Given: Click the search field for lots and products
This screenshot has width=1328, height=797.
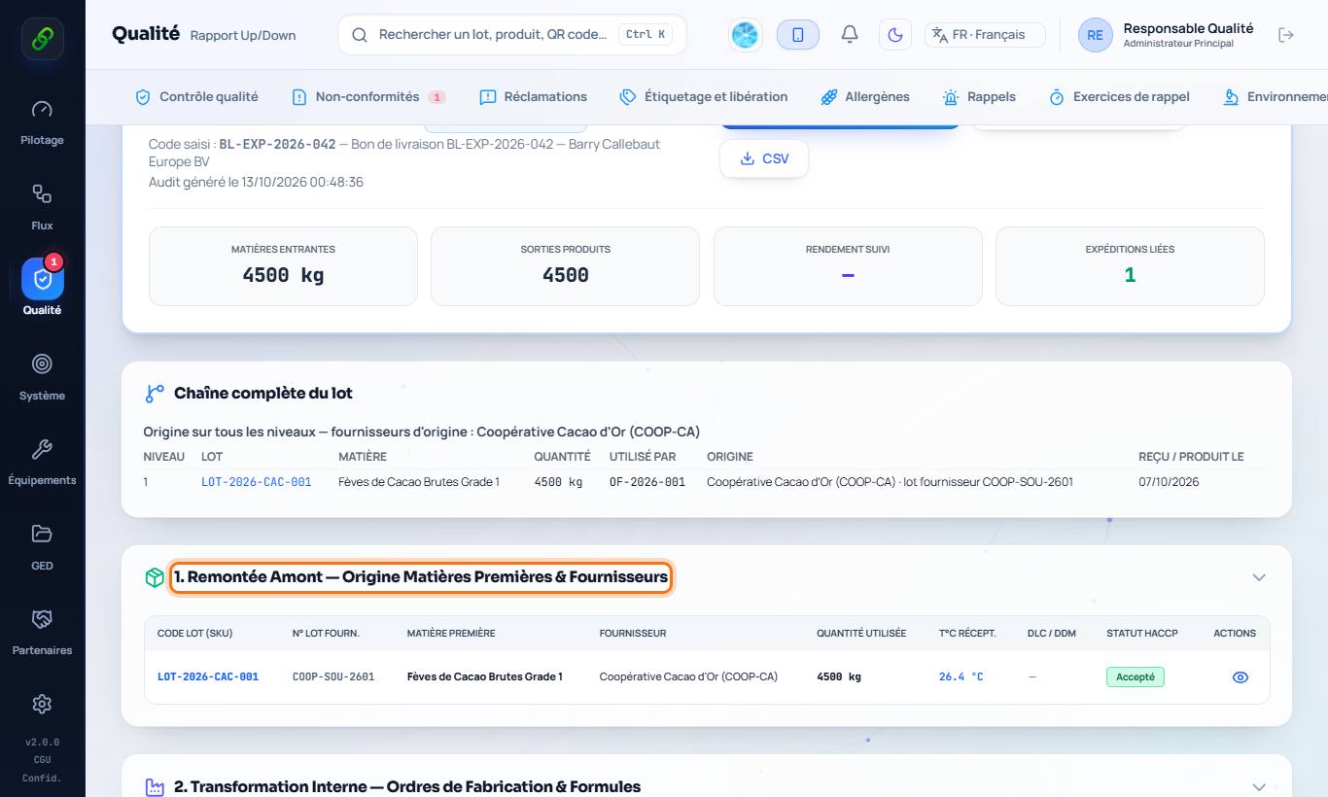Looking at the screenshot, I should tap(512, 34).
